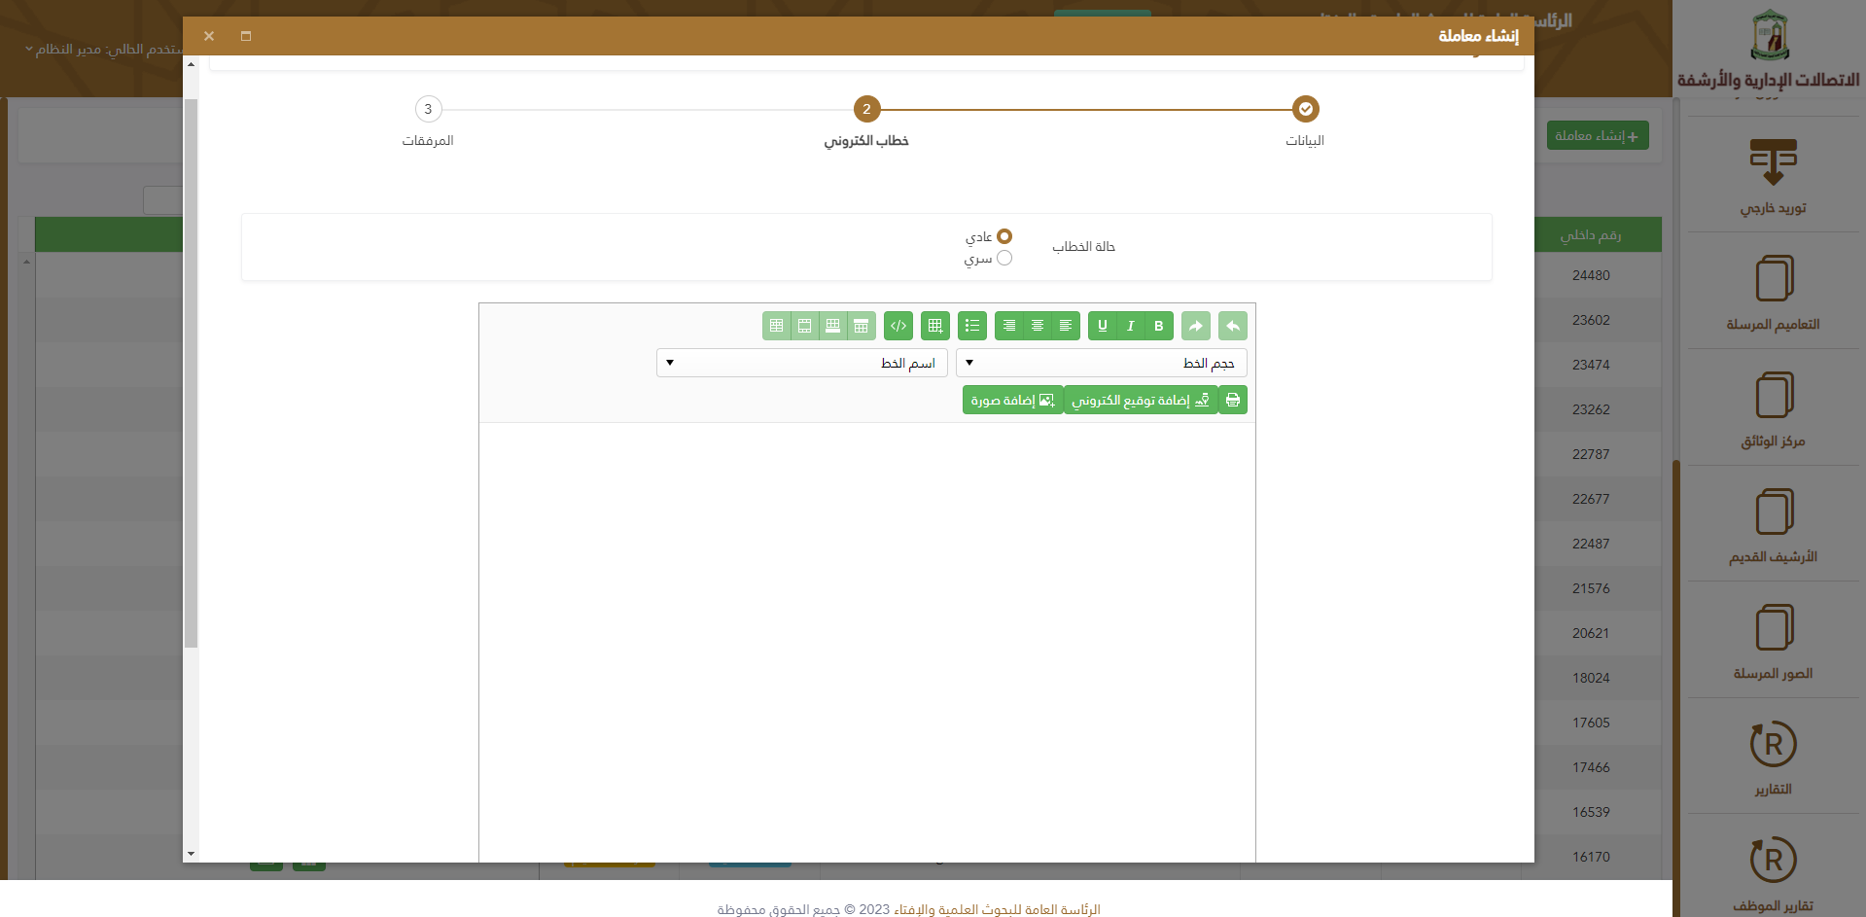The width and height of the screenshot is (1866, 917).
Task: Insert a bulleted list
Action: 972,326
